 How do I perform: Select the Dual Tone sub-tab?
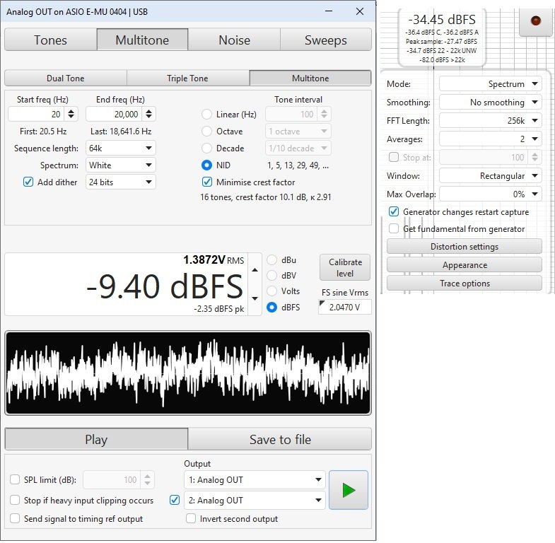coord(66,78)
